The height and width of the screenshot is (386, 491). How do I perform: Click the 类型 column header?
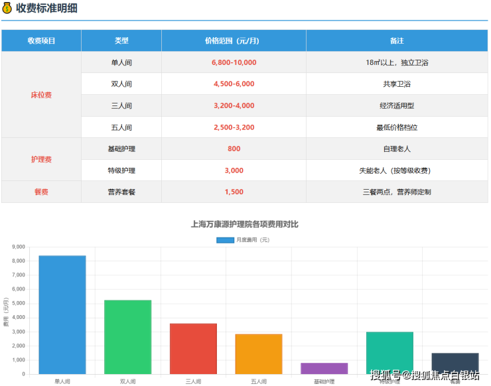pyautogui.click(x=121, y=40)
